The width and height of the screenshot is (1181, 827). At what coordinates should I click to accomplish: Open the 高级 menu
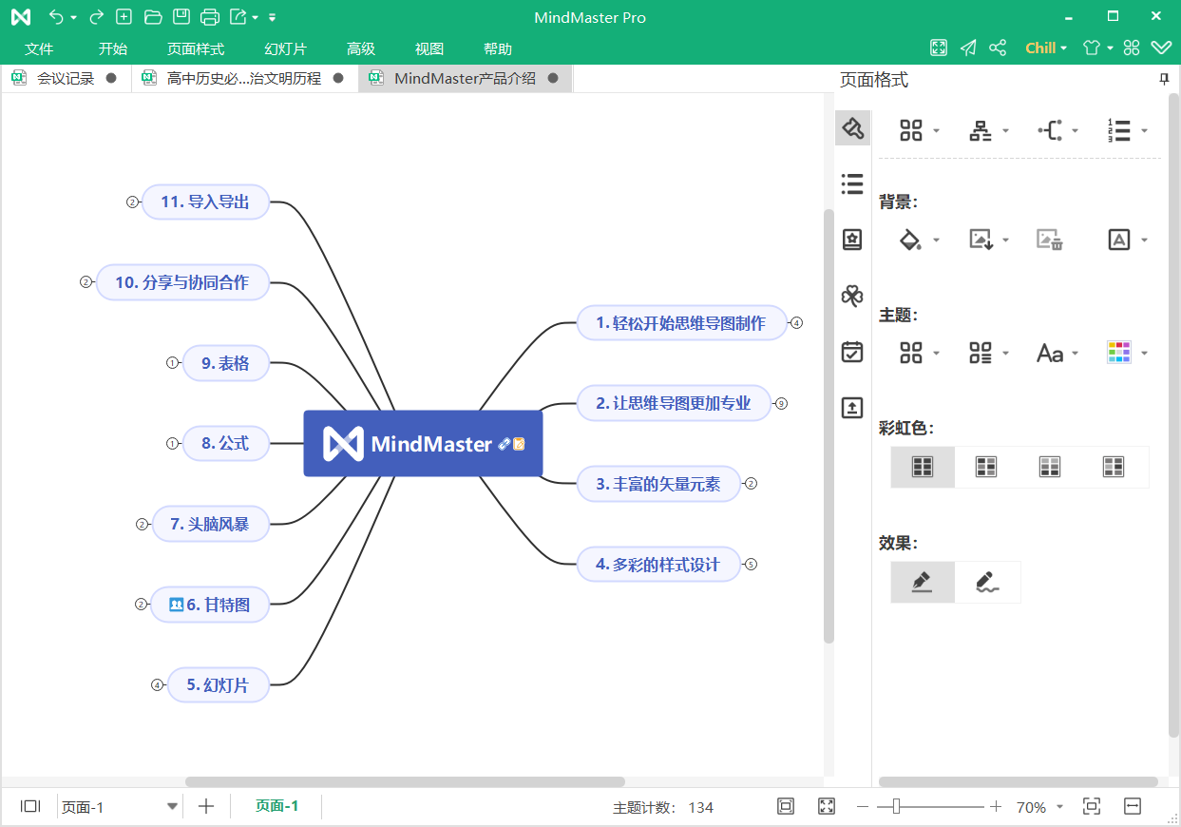coord(361,49)
